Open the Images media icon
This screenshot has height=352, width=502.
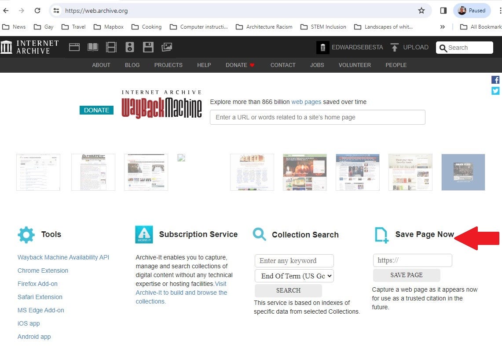167,47
